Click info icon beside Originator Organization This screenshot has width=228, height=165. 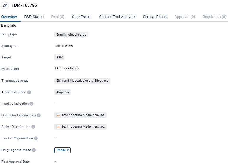(x=39, y=115)
